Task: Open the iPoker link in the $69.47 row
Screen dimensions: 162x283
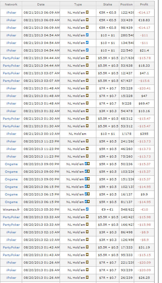Action: (x=11, y=104)
